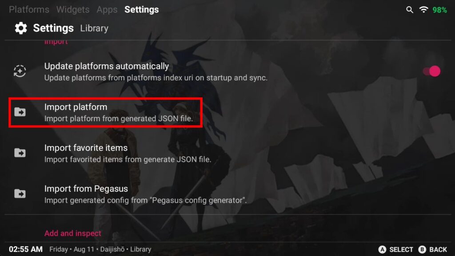
Task: Choose Import favorite items option
Action: [128, 153]
